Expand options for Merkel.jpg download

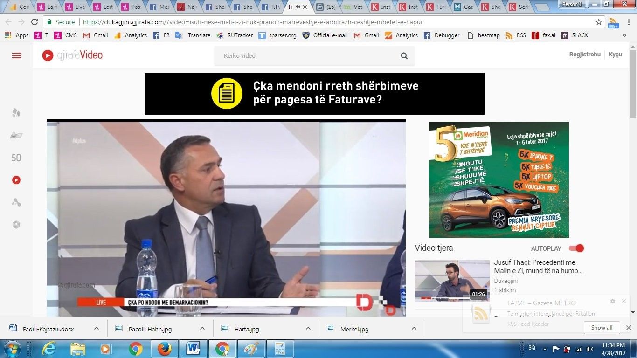[x=414, y=329]
